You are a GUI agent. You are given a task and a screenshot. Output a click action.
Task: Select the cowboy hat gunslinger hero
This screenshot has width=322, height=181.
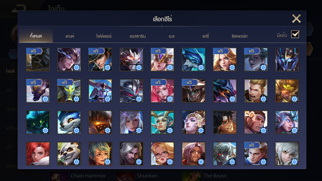coord(100,60)
